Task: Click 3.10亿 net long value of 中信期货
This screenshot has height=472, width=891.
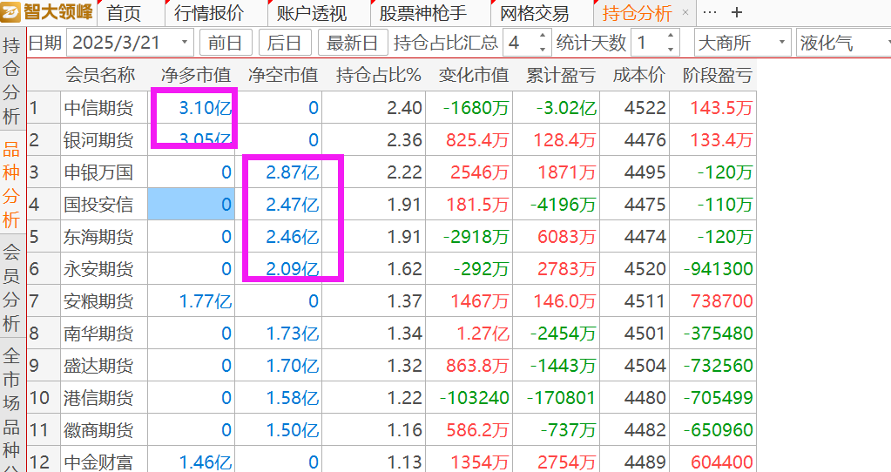Action: (x=206, y=107)
